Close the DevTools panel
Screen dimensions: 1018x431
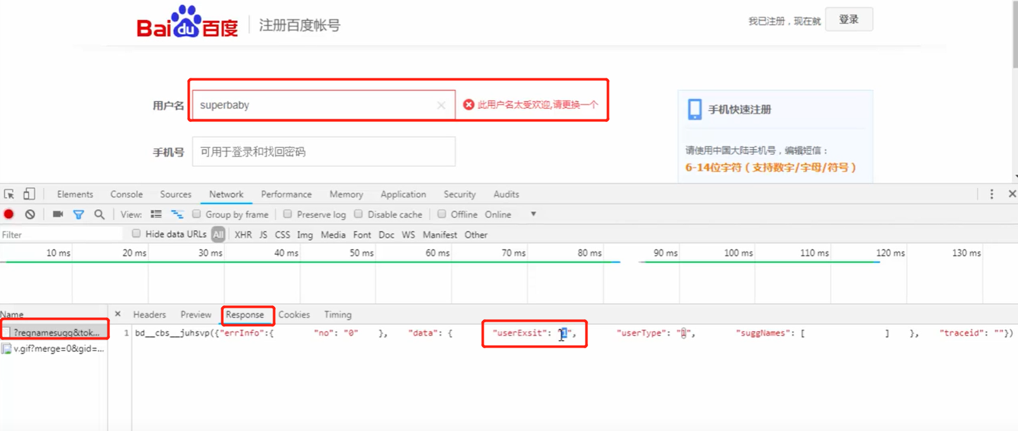1012,194
